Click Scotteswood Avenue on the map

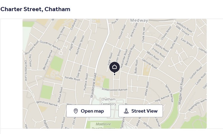tap(115, 89)
